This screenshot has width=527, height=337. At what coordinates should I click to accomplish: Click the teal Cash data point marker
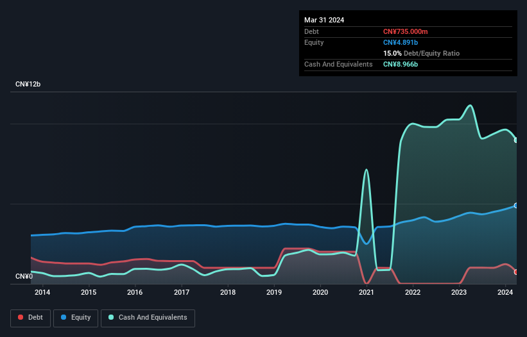tap(516, 140)
